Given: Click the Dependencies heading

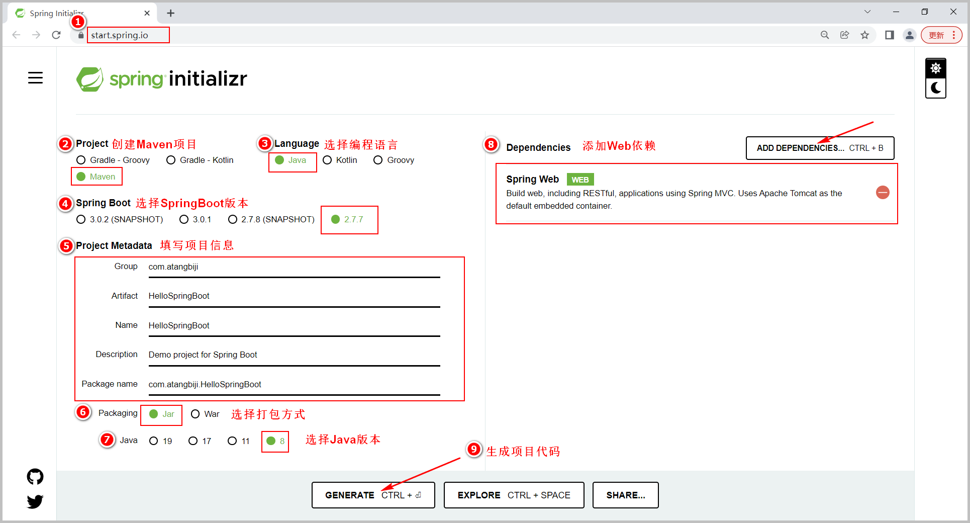Looking at the screenshot, I should tap(538, 147).
